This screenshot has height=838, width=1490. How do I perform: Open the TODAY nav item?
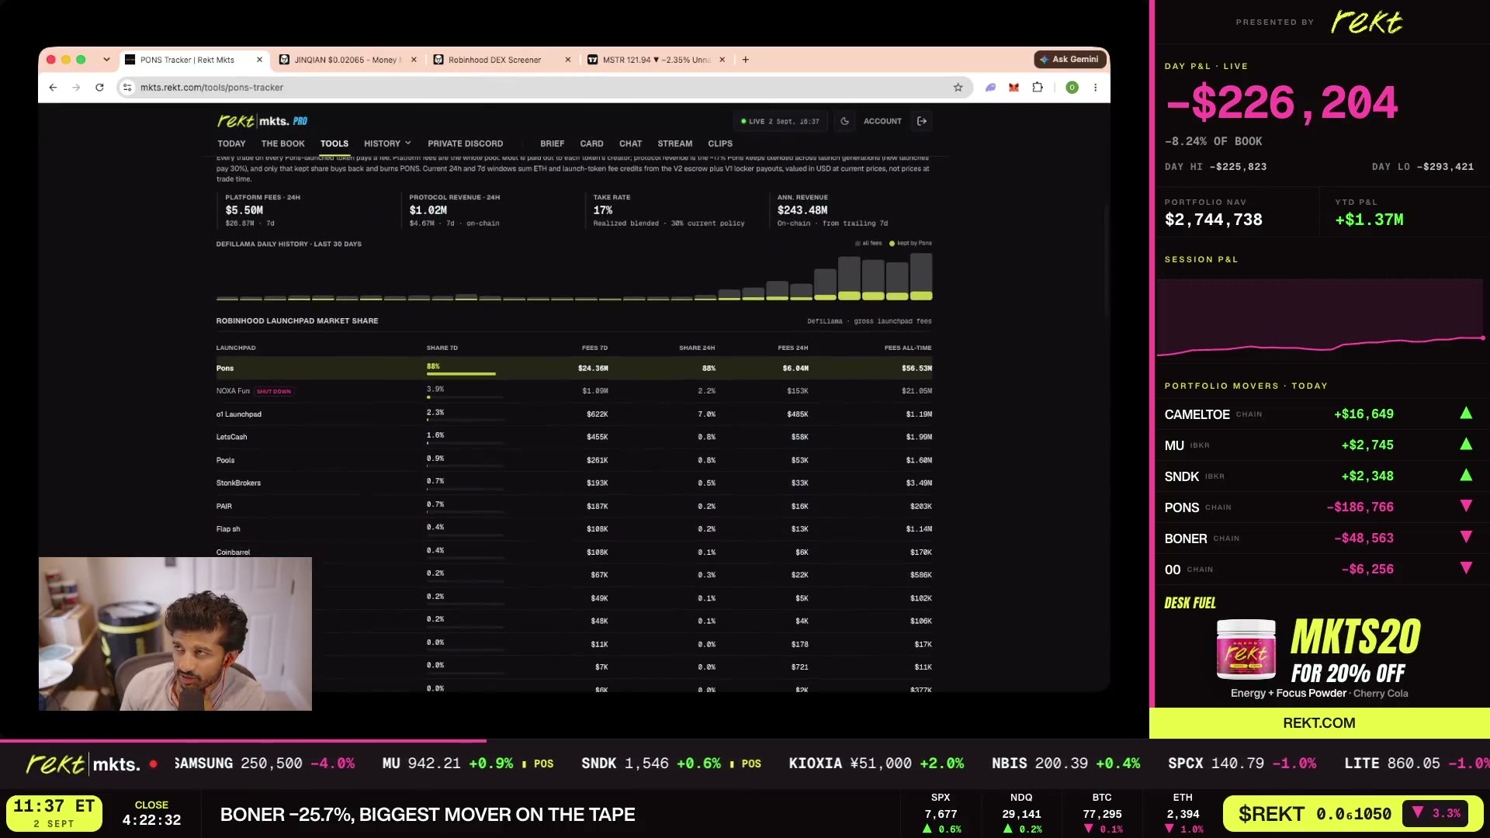[x=231, y=144]
